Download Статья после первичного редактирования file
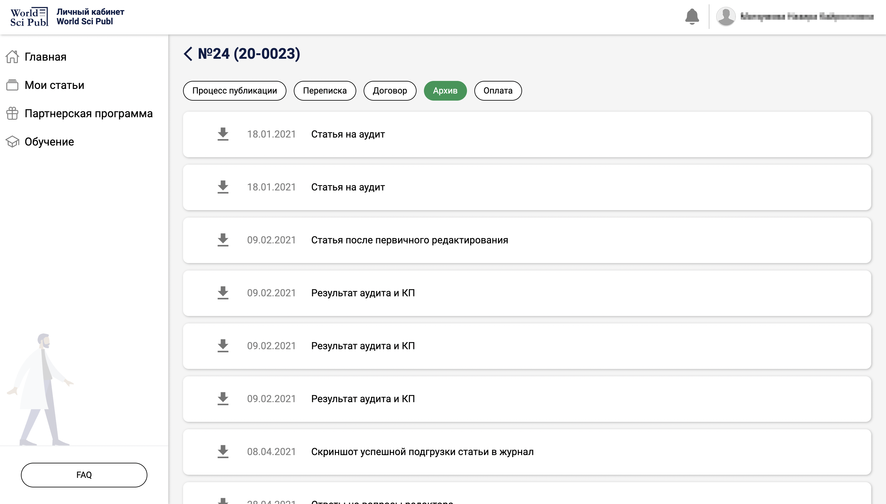Image resolution: width=886 pixels, height=504 pixels. click(223, 240)
